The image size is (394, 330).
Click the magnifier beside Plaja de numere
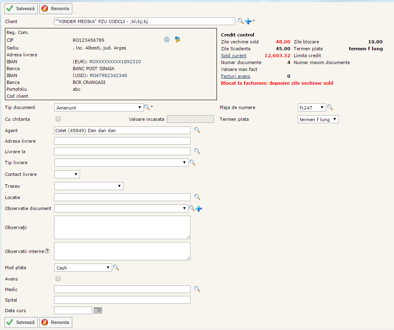tap(330, 107)
